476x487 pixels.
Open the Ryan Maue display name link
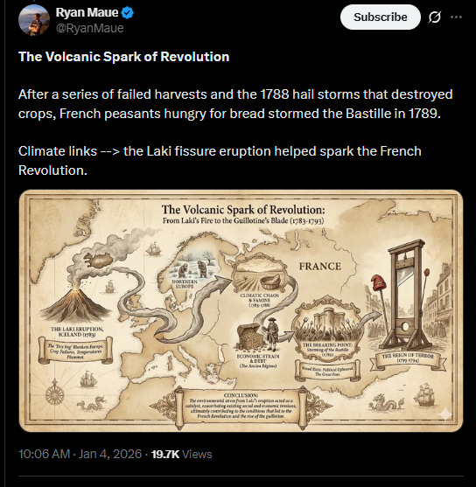tap(87, 12)
